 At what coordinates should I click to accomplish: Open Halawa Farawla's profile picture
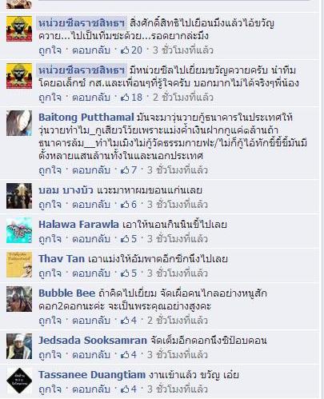click(19, 230)
